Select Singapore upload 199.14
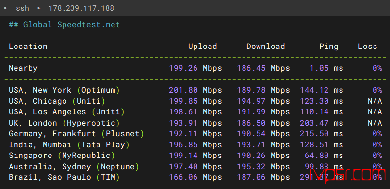Viewport: 390px width, 189px height. 183,156
